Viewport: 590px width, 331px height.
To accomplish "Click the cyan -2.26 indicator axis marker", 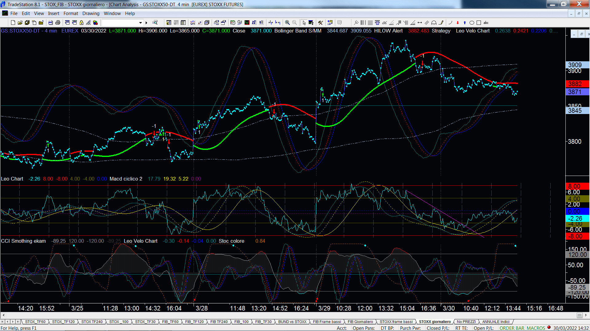I will pyautogui.click(x=577, y=219).
